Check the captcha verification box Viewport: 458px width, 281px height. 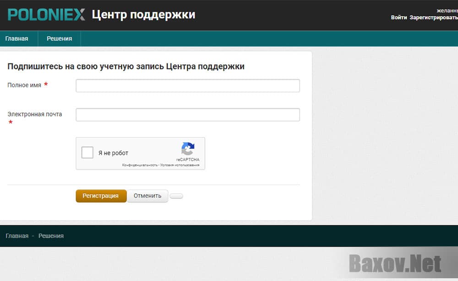87,152
